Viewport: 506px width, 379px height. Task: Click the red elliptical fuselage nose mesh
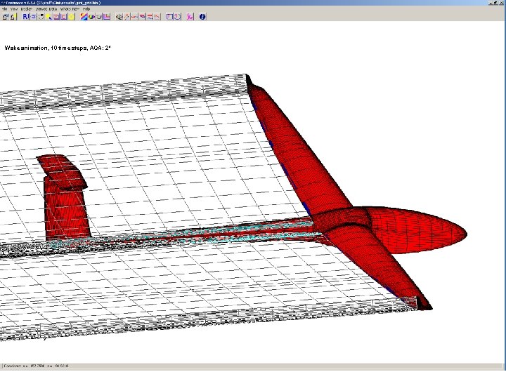pos(418,230)
